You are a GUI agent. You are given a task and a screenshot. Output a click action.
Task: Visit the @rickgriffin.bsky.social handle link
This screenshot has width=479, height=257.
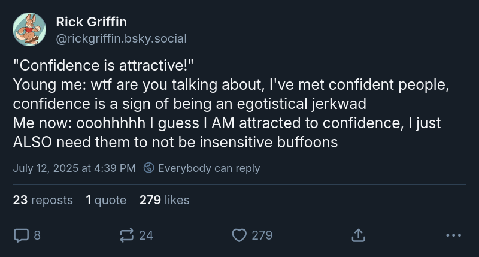click(x=121, y=38)
